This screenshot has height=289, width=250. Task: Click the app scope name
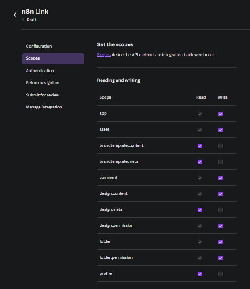[103, 113]
